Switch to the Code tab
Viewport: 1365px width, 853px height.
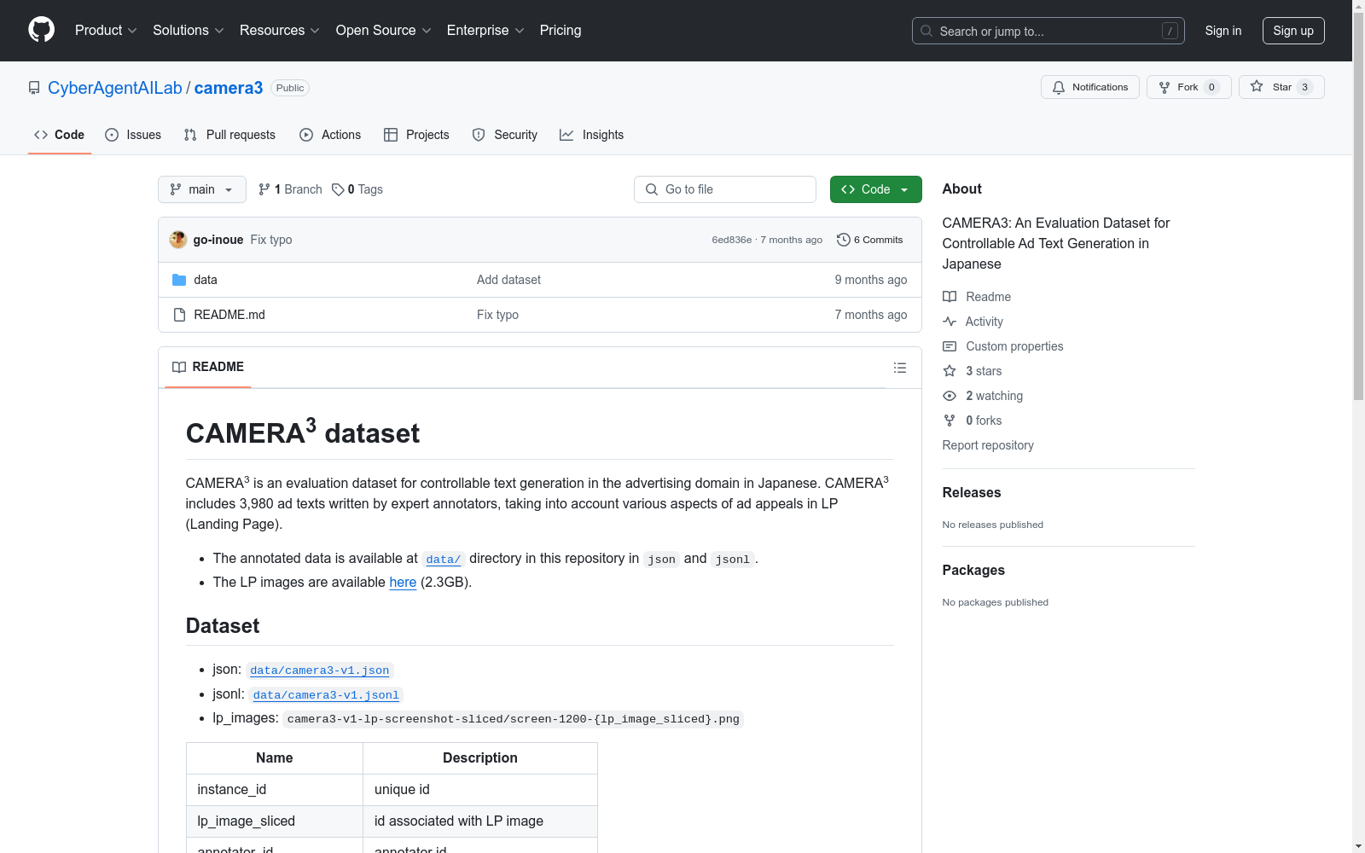pyautogui.click(x=60, y=135)
